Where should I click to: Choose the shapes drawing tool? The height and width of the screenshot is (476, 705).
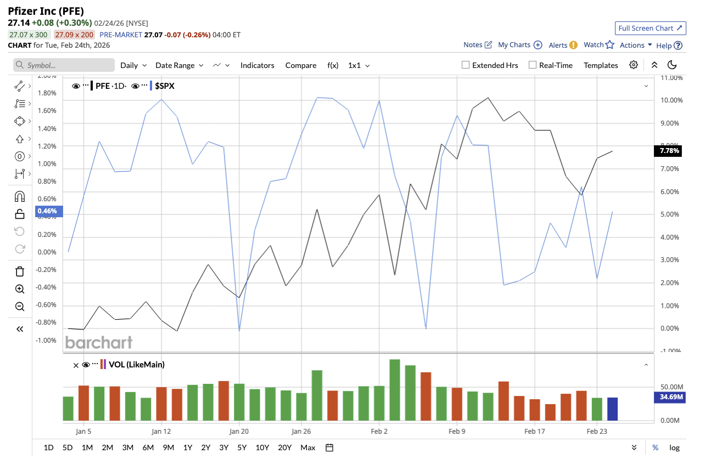[20, 121]
